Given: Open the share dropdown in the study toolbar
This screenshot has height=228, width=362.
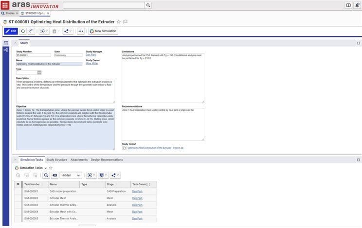Looking at the screenshot, I should tap(68, 31).
